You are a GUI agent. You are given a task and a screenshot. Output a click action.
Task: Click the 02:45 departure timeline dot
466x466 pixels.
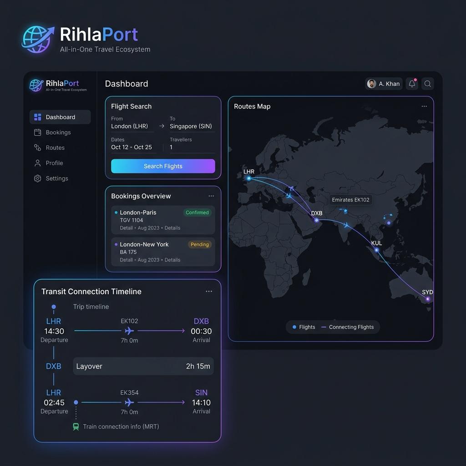pyautogui.click(x=76, y=402)
